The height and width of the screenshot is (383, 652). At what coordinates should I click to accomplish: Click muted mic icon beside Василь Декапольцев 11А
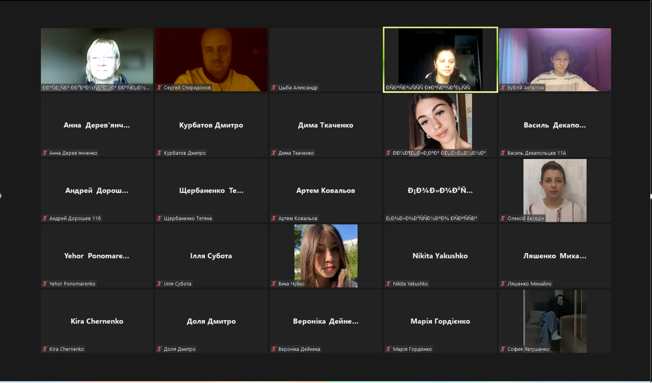(503, 153)
